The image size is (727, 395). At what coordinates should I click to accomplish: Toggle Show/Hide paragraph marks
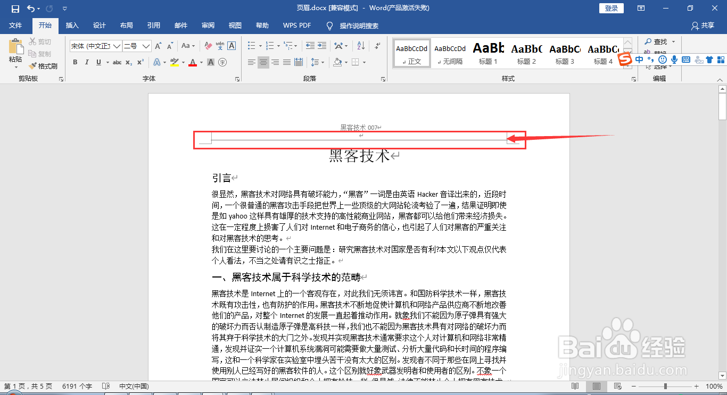click(x=377, y=46)
